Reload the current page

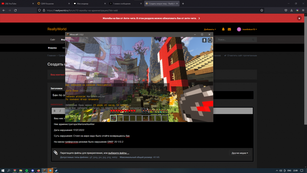pyautogui.click(x=15, y=10)
